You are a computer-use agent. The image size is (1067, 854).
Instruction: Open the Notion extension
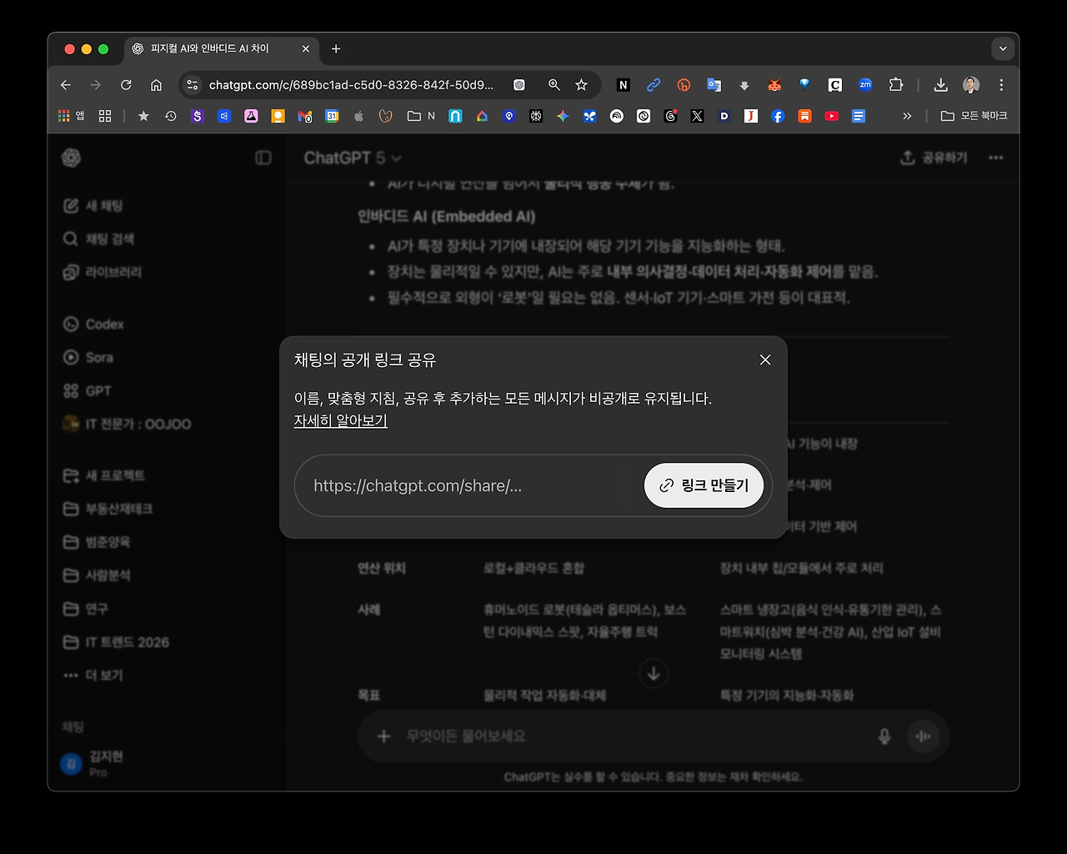(x=623, y=85)
